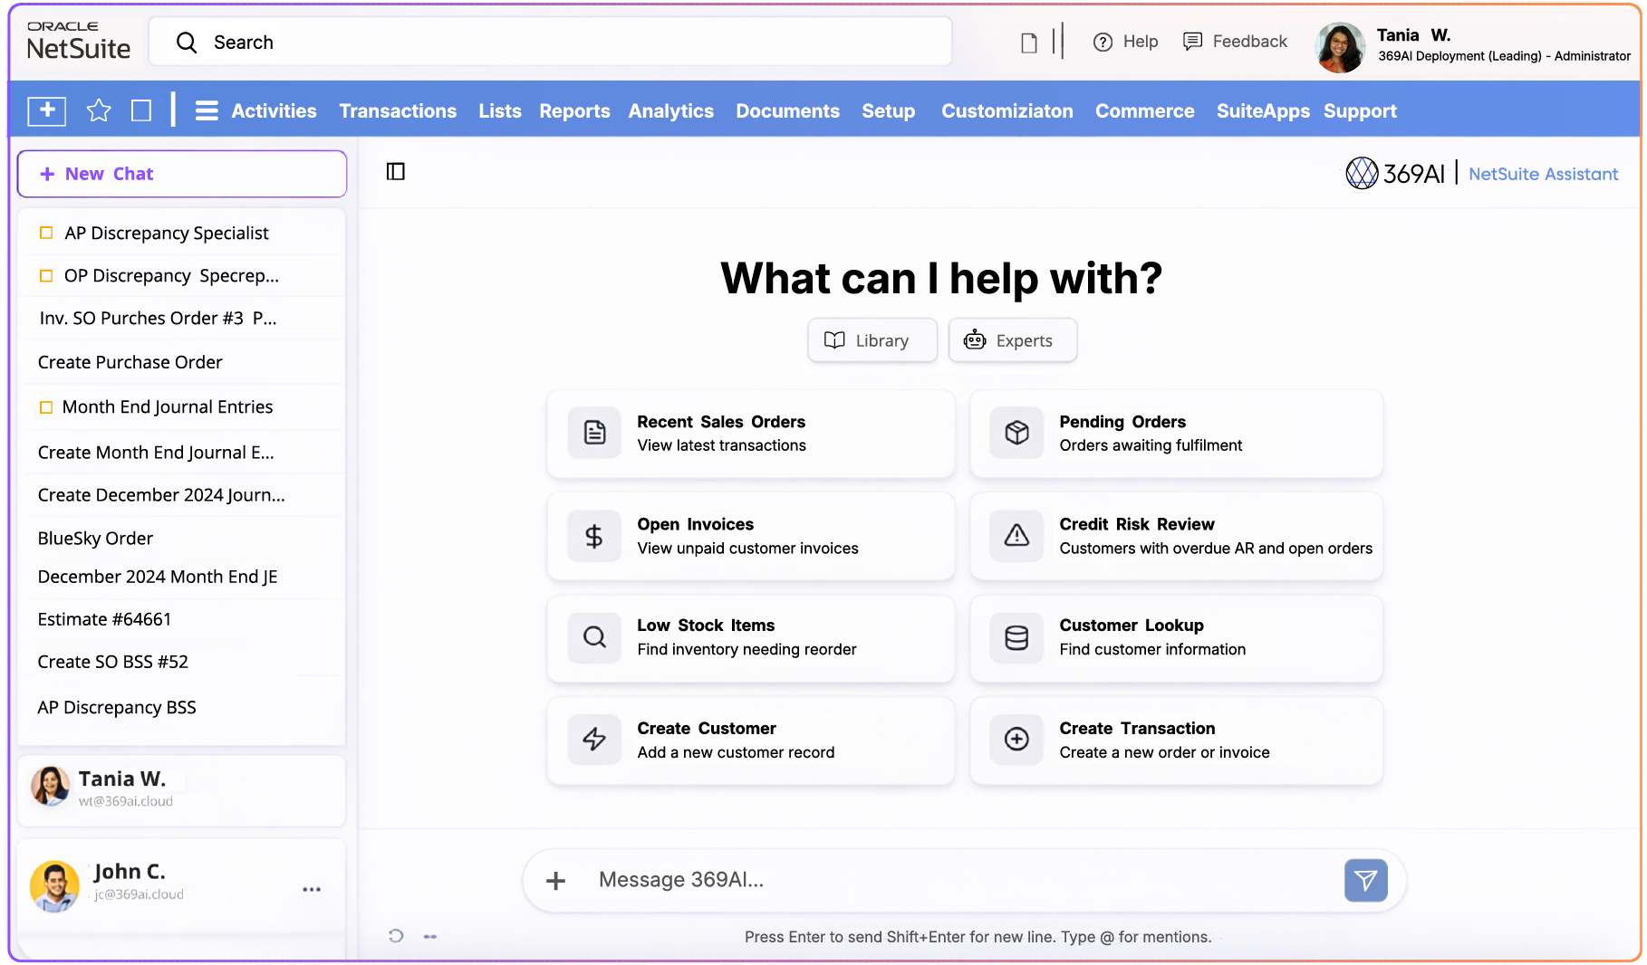
Task: Open the Activities menu
Action: coord(274,110)
